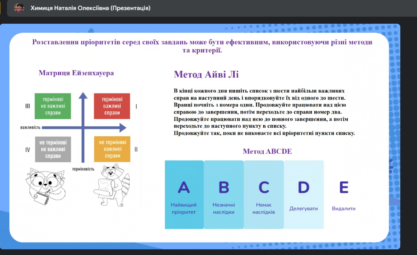Click the Метод ABCDE heading
Screen dimensions: 417x255
[x=267, y=151]
